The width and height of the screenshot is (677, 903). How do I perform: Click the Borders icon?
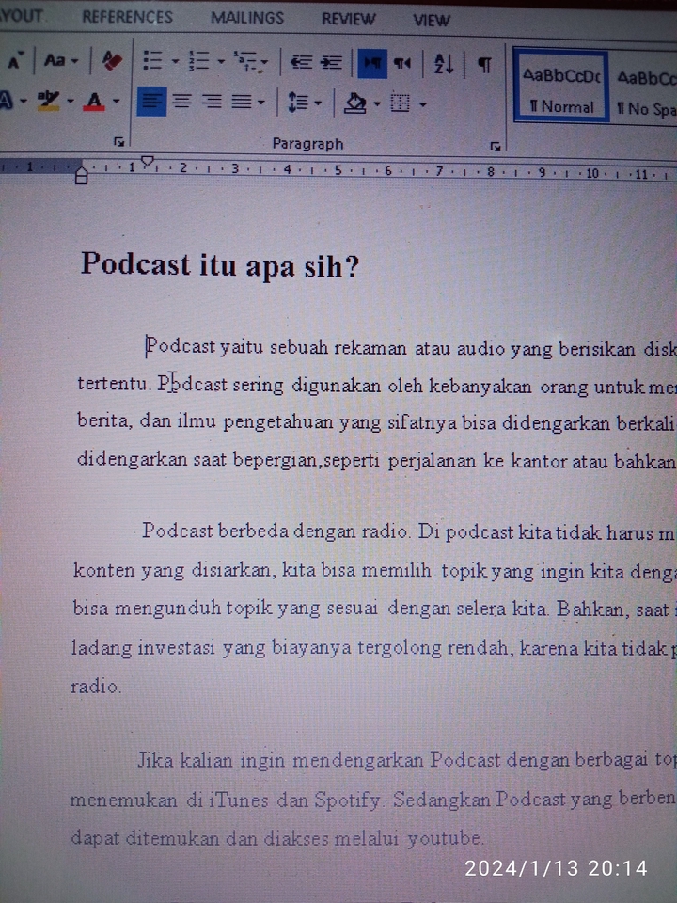click(x=401, y=103)
